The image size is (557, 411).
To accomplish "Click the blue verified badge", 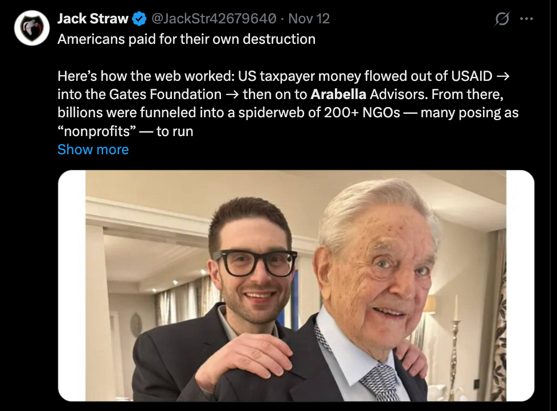I will [x=139, y=19].
